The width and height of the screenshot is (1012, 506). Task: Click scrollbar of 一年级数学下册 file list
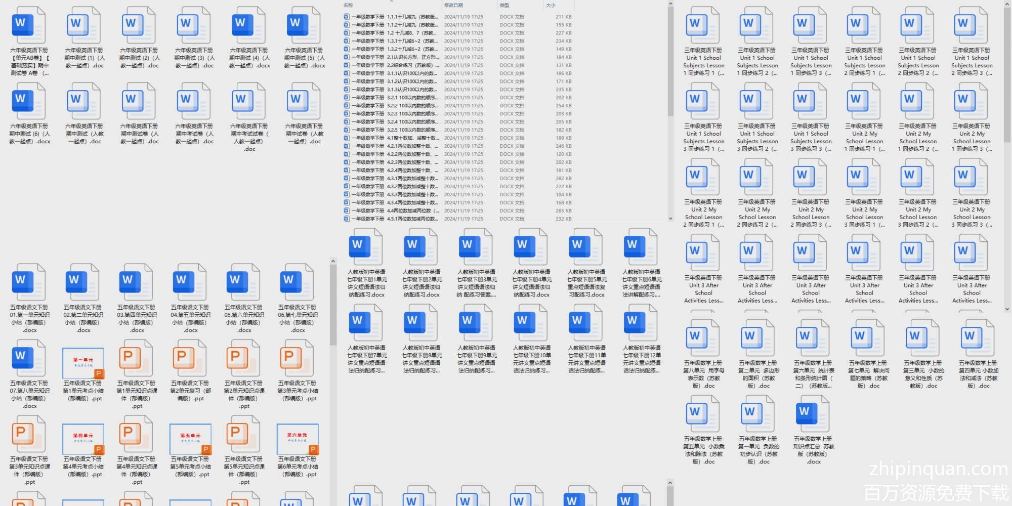670,62
